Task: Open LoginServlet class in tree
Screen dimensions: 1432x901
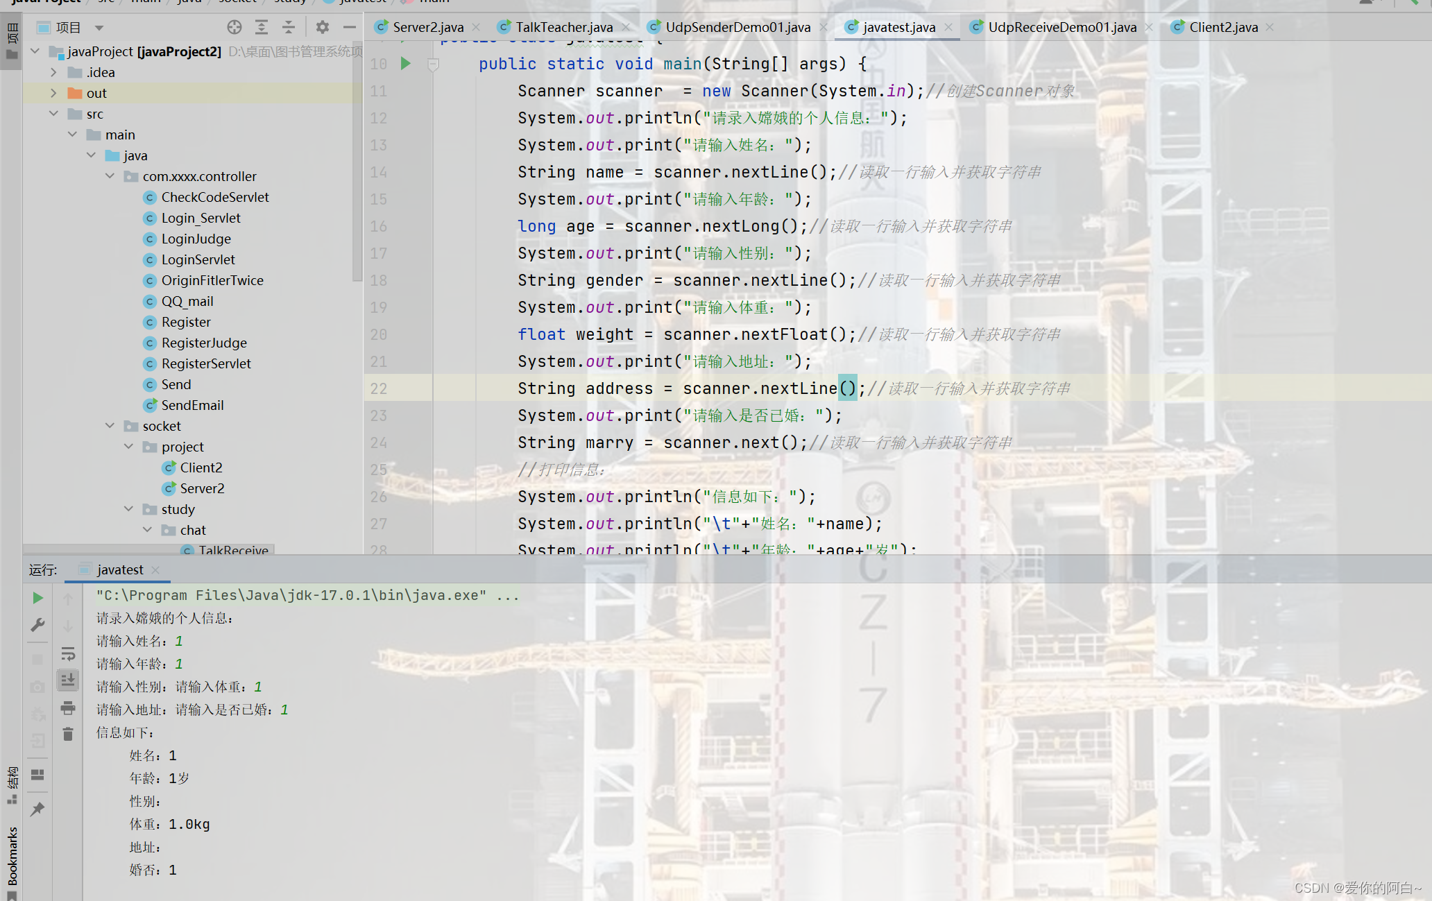Action: [x=198, y=259]
